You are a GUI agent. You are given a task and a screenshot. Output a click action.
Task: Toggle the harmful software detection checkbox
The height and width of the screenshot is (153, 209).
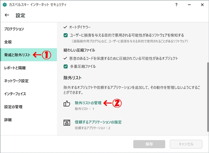click(x=66, y=35)
